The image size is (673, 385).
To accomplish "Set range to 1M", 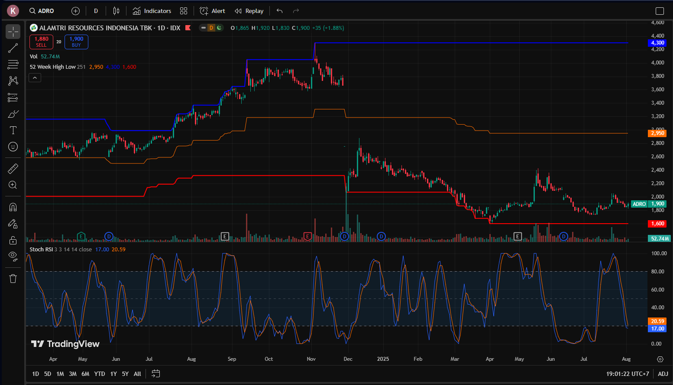I will coord(60,374).
